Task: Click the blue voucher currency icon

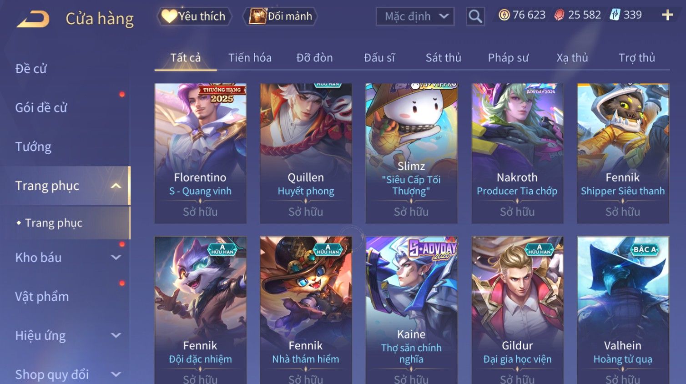Action: point(615,15)
